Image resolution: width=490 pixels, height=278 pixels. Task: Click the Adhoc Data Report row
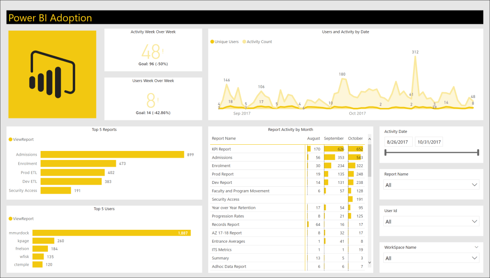(288, 267)
